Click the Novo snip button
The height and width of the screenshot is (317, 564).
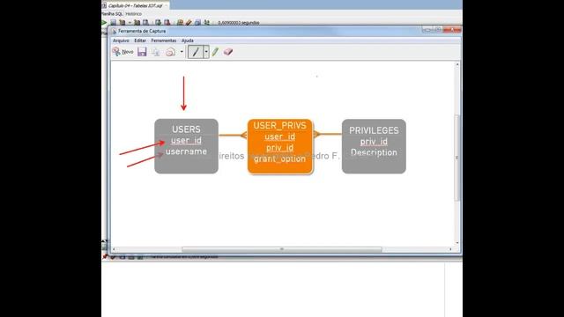[x=123, y=52]
